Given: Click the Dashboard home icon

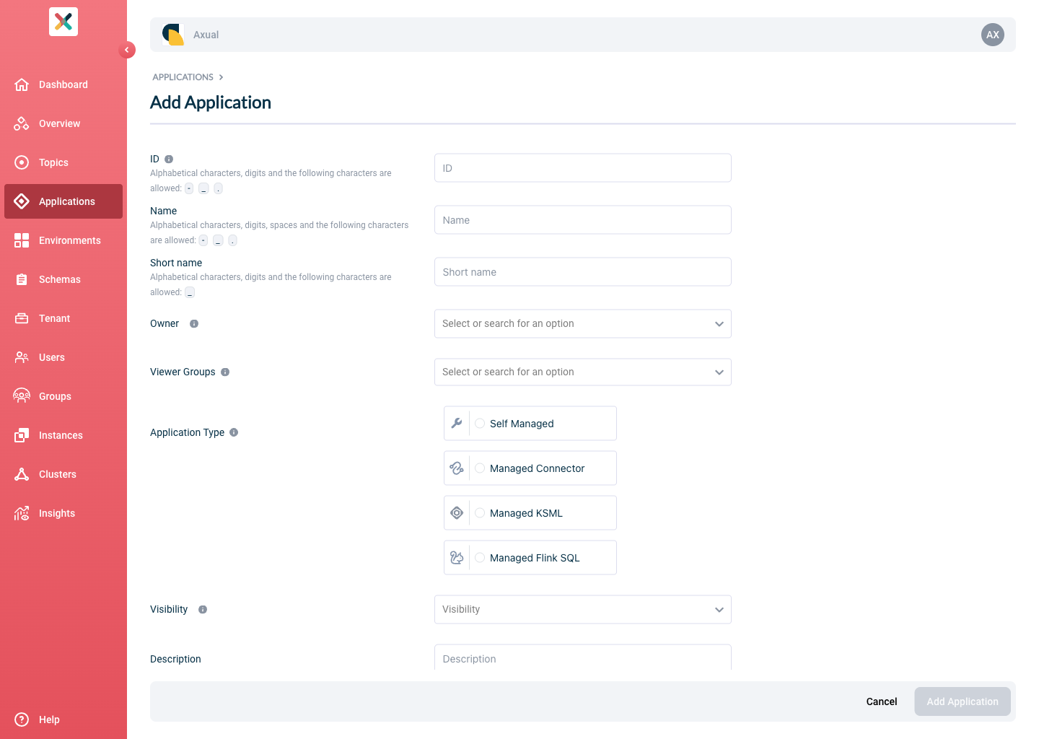Looking at the screenshot, I should [22, 84].
